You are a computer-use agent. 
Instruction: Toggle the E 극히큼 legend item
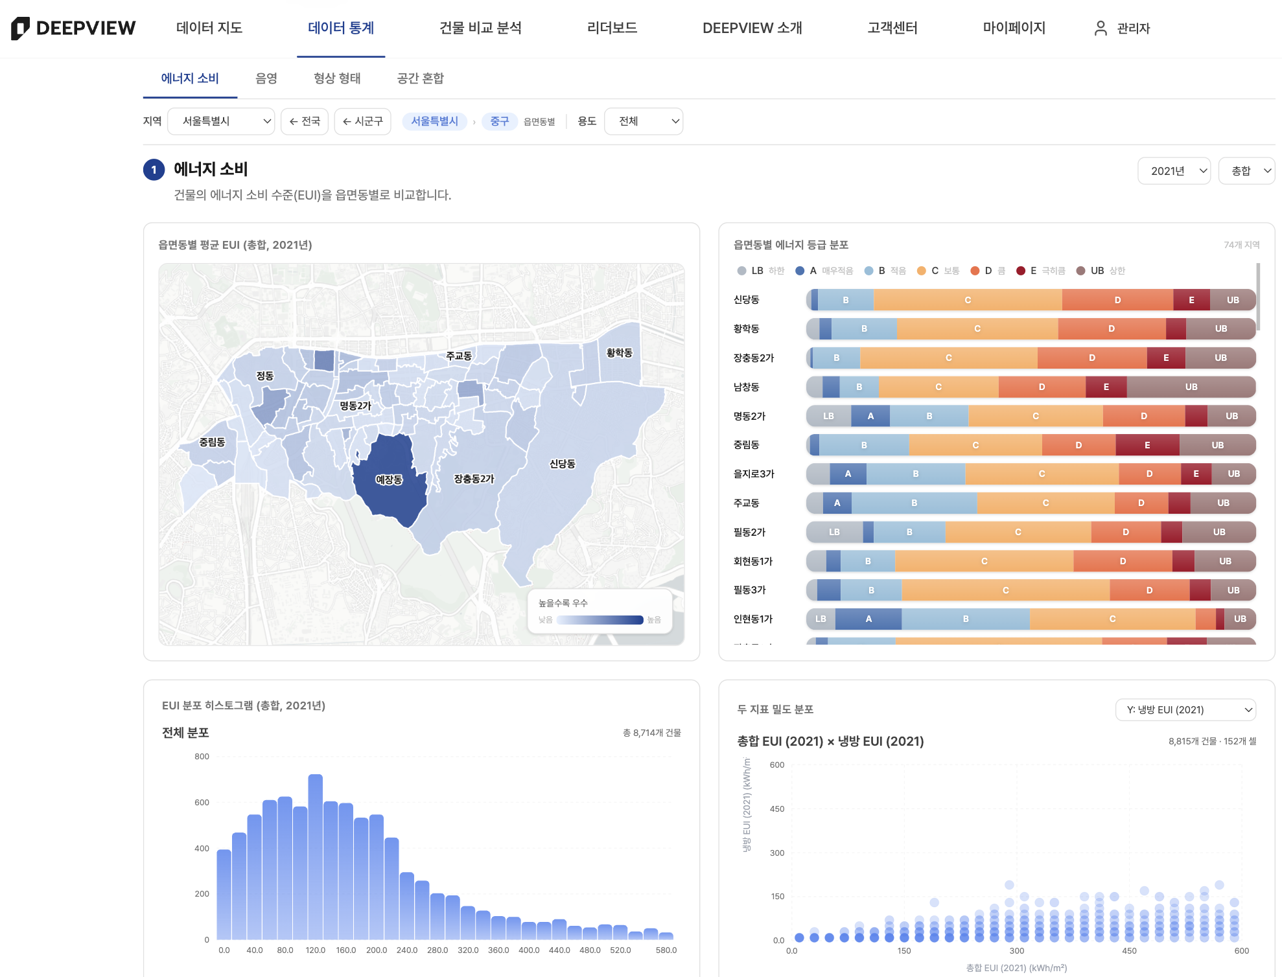1040,271
